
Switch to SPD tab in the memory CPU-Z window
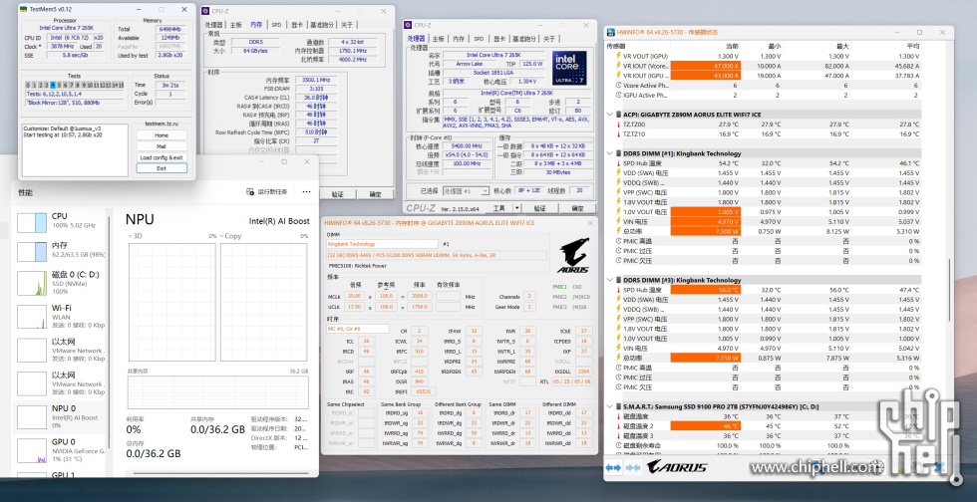[x=276, y=25]
